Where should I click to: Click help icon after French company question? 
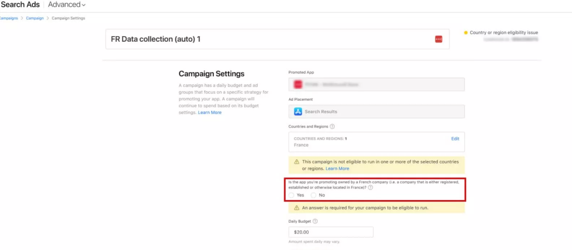(x=370, y=187)
